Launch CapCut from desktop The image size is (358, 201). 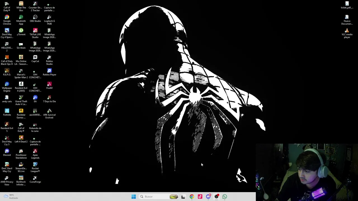tap(35, 59)
